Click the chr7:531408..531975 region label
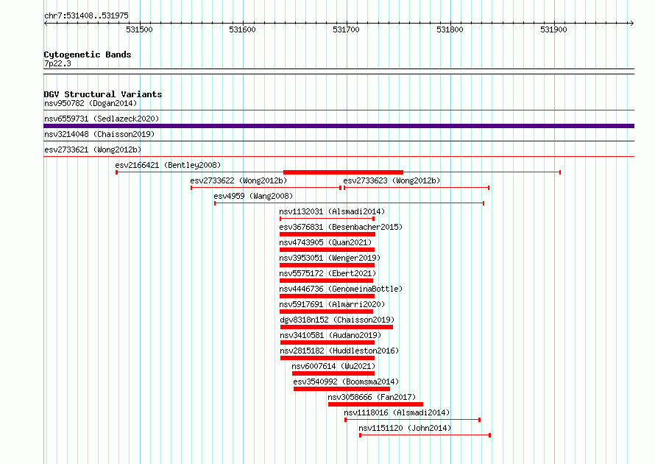Screen dimensions: 655x464 point(86,15)
